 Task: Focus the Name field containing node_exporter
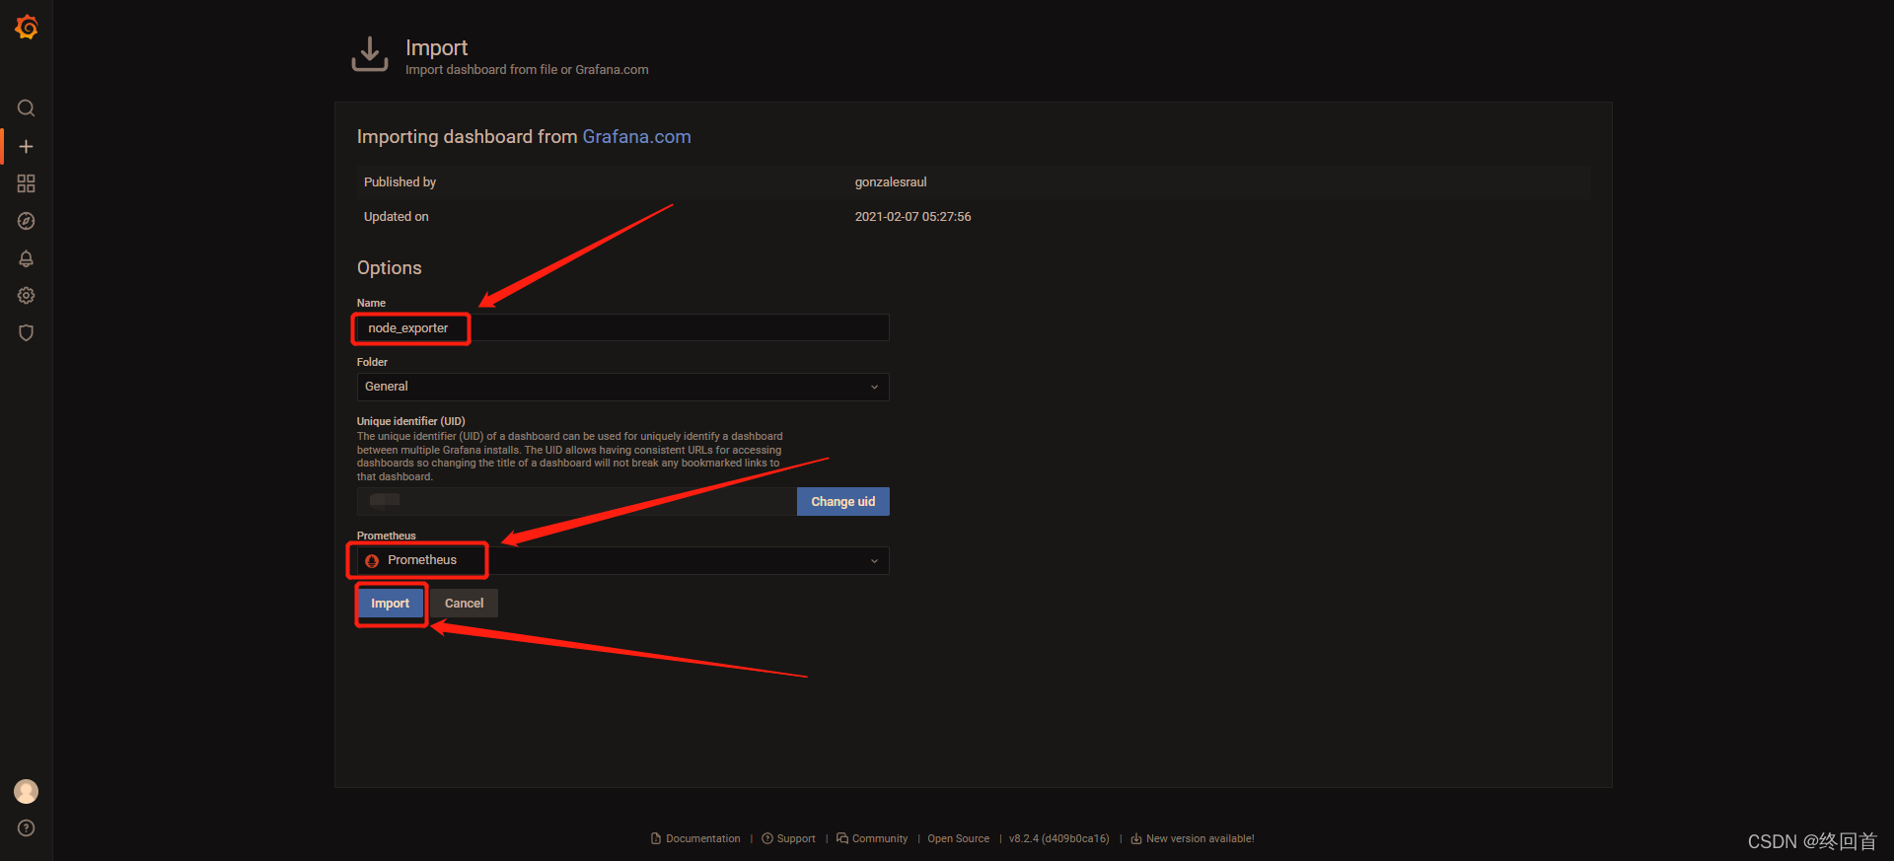(622, 327)
